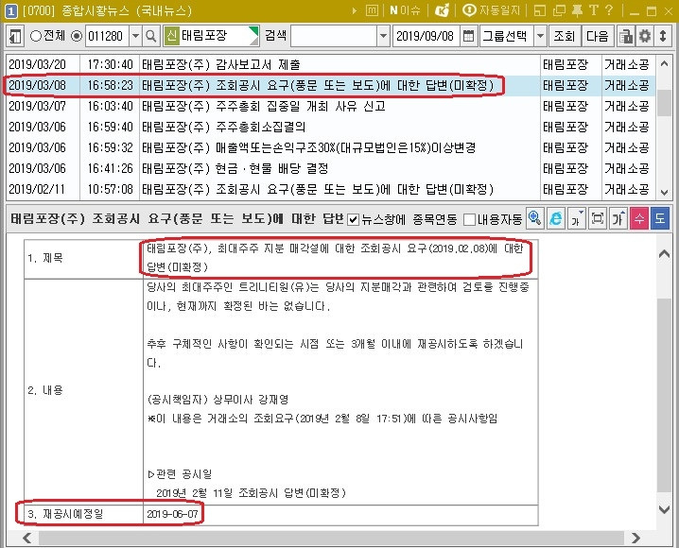The image size is (679, 548).
Task: Click the content pane scroll down arrow
Action: (x=664, y=508)
